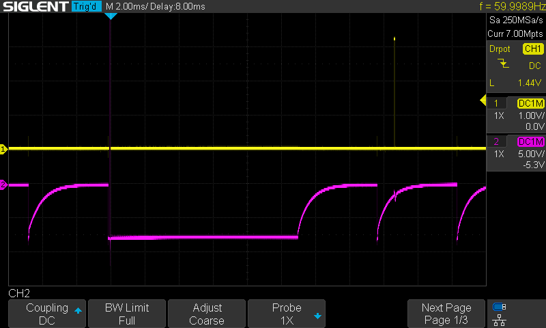Screen dimensions: 546x328
Task: Click the Delay:8.00ms readout
Action: (177, 6)
